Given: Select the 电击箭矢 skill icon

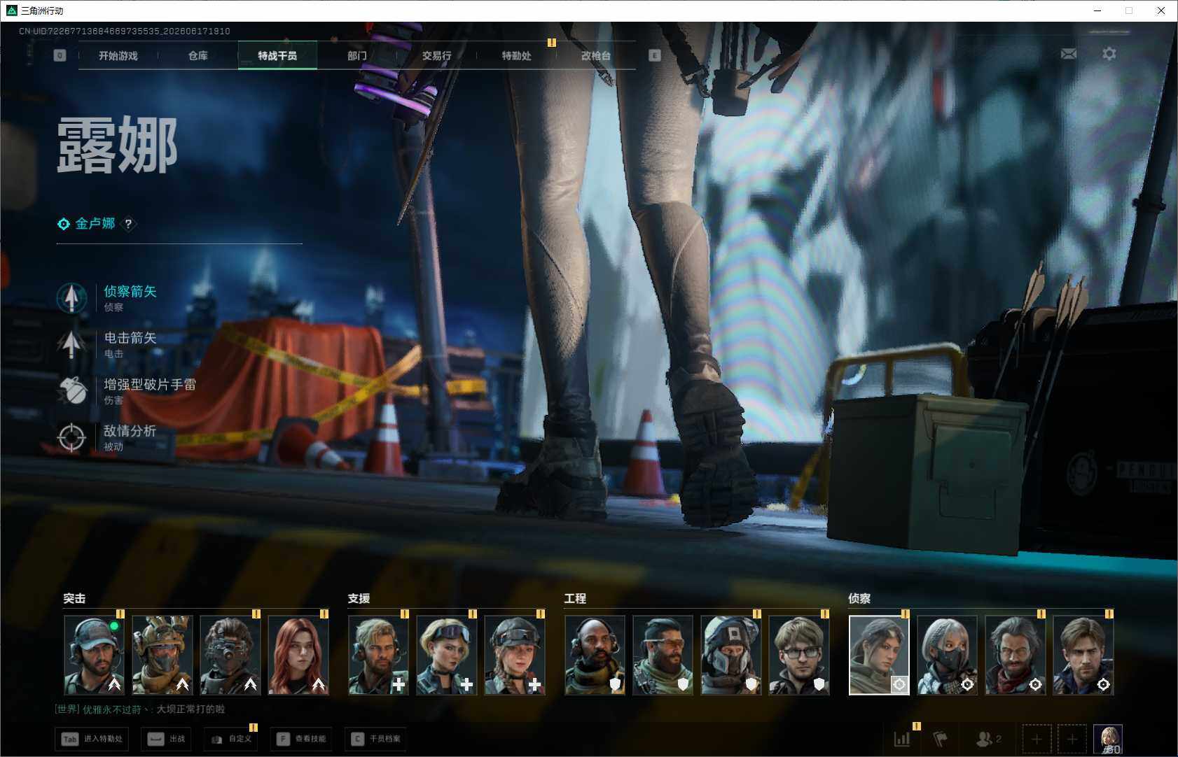Looking at the screenshot, I should click(x=71, y=344).
